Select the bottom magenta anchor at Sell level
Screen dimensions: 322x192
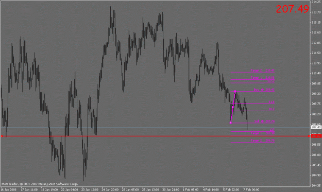pos(231,123)
